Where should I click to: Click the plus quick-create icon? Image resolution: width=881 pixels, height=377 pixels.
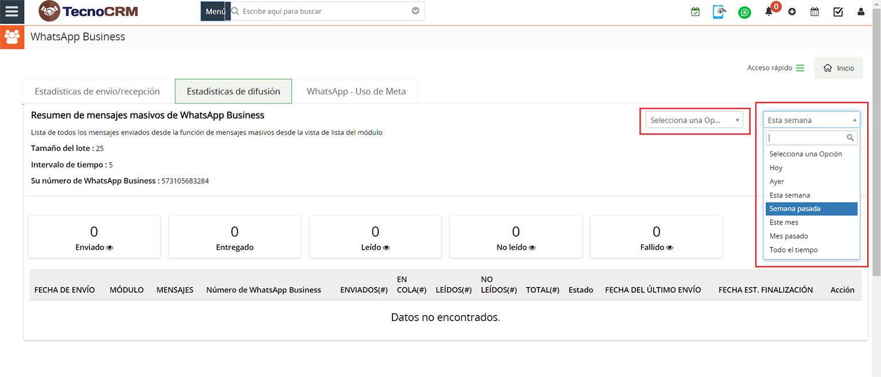point(792,12)
